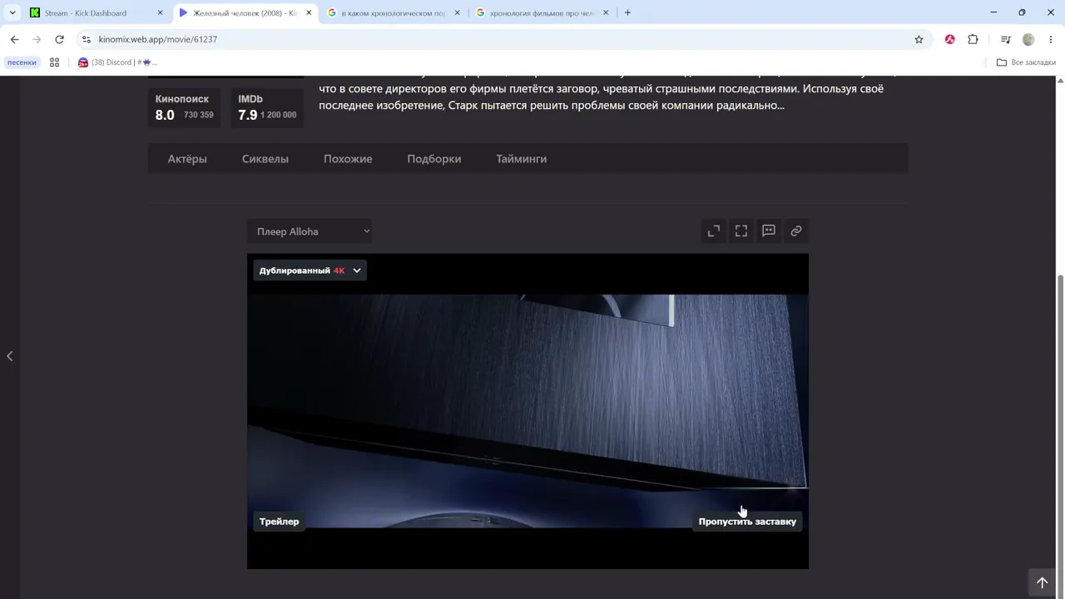1065x599 pixels.
Task: Open the Подборки section tab
Action: pyautogui.click(x=434, y=159)
